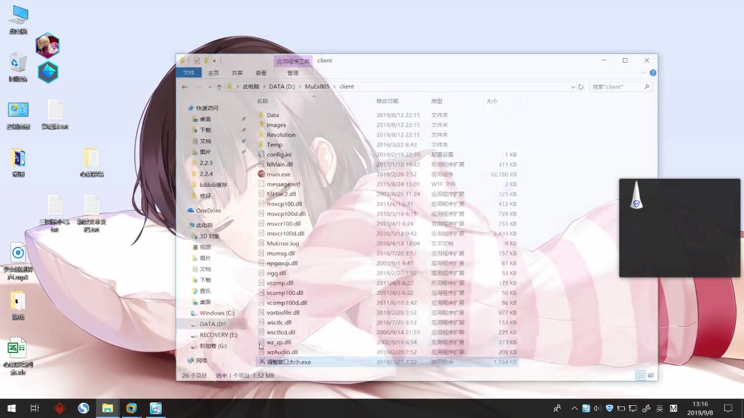Expand the address bar history dropdown
Screen dimensions: 744x418
coord(573,87)
